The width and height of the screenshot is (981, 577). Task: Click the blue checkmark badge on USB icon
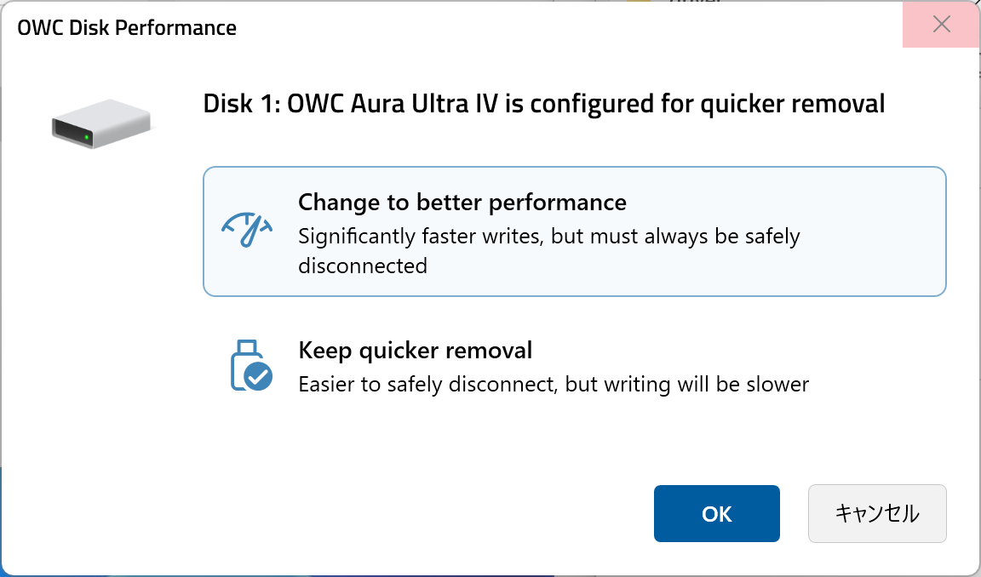(x=257, y=374)
